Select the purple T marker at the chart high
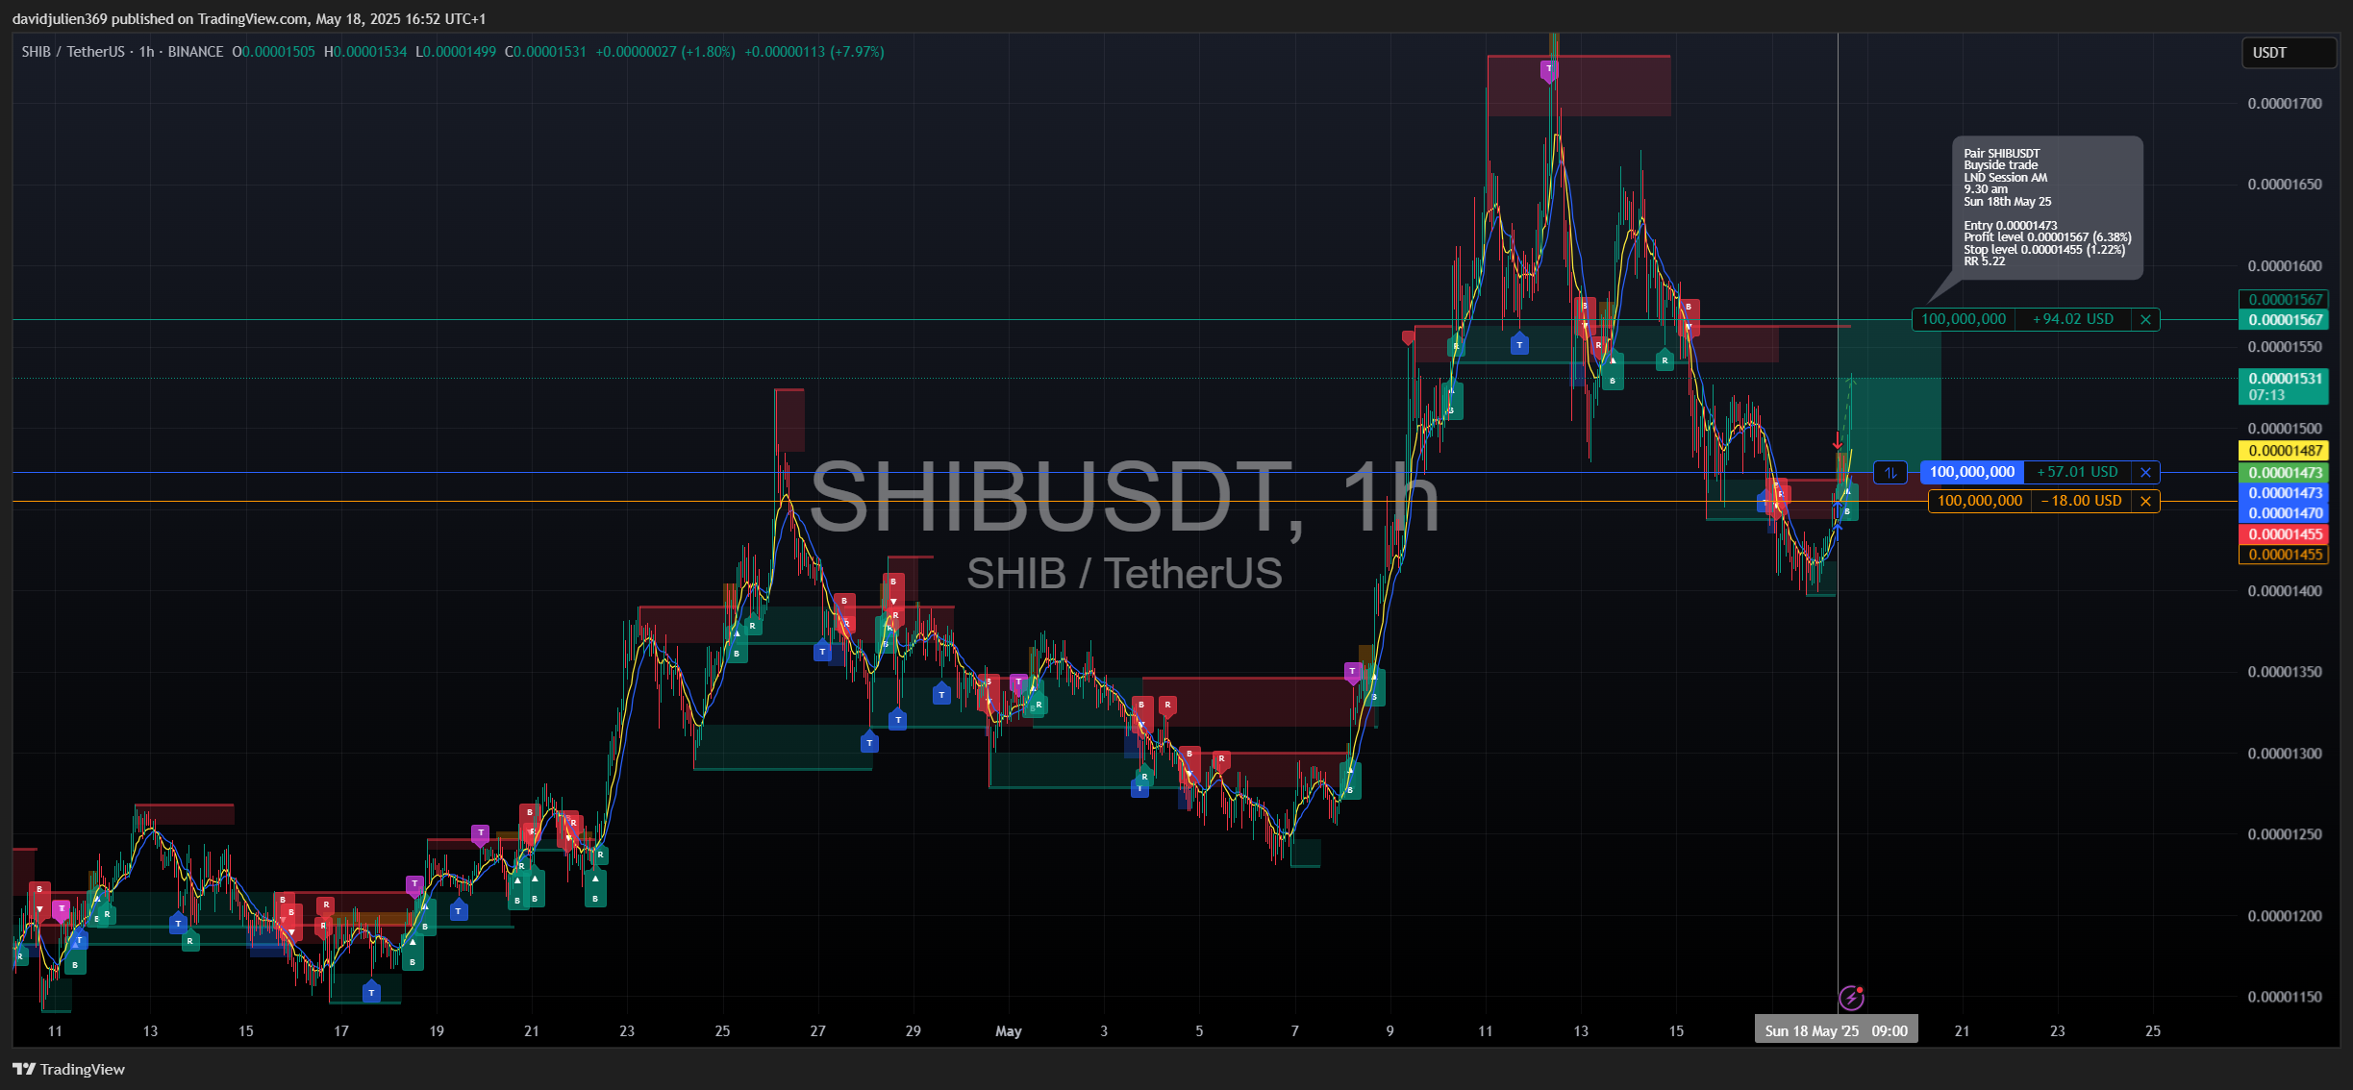This screenshot has height=1090, width=2353. click(1548, 70)
